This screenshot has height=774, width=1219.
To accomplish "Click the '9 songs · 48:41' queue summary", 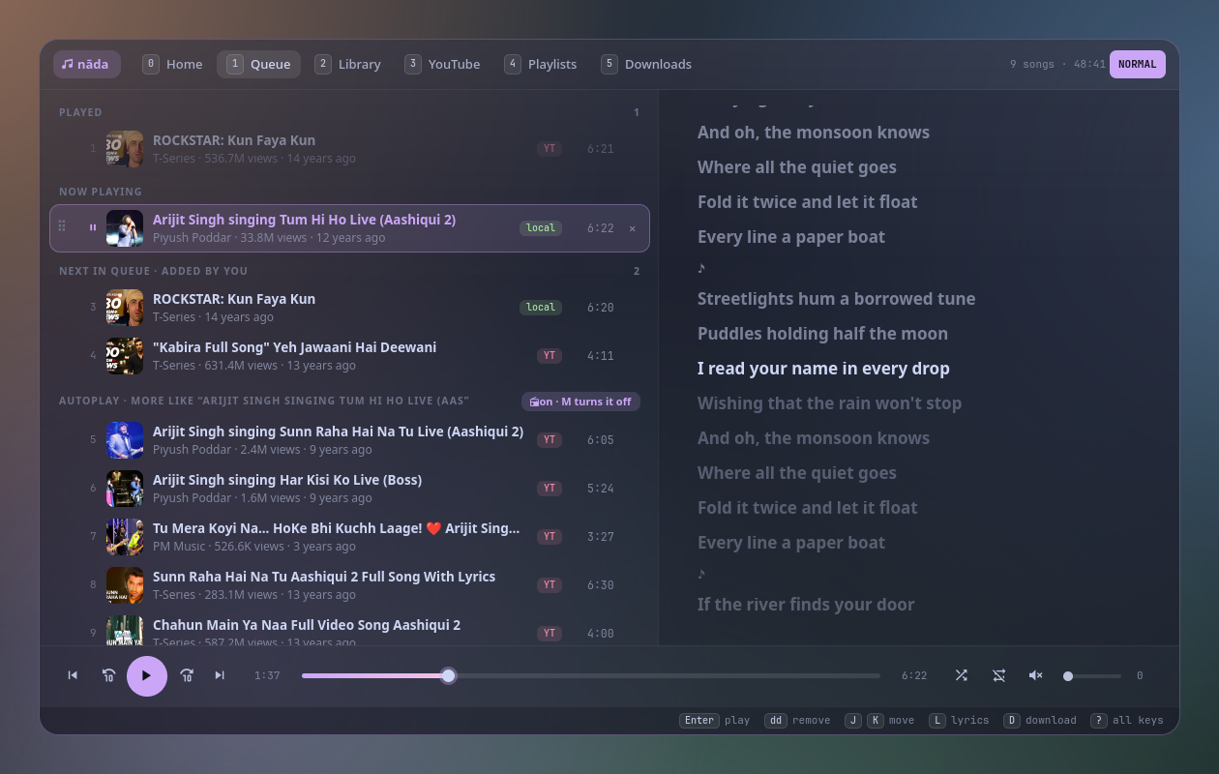I will coord(1057,64).
